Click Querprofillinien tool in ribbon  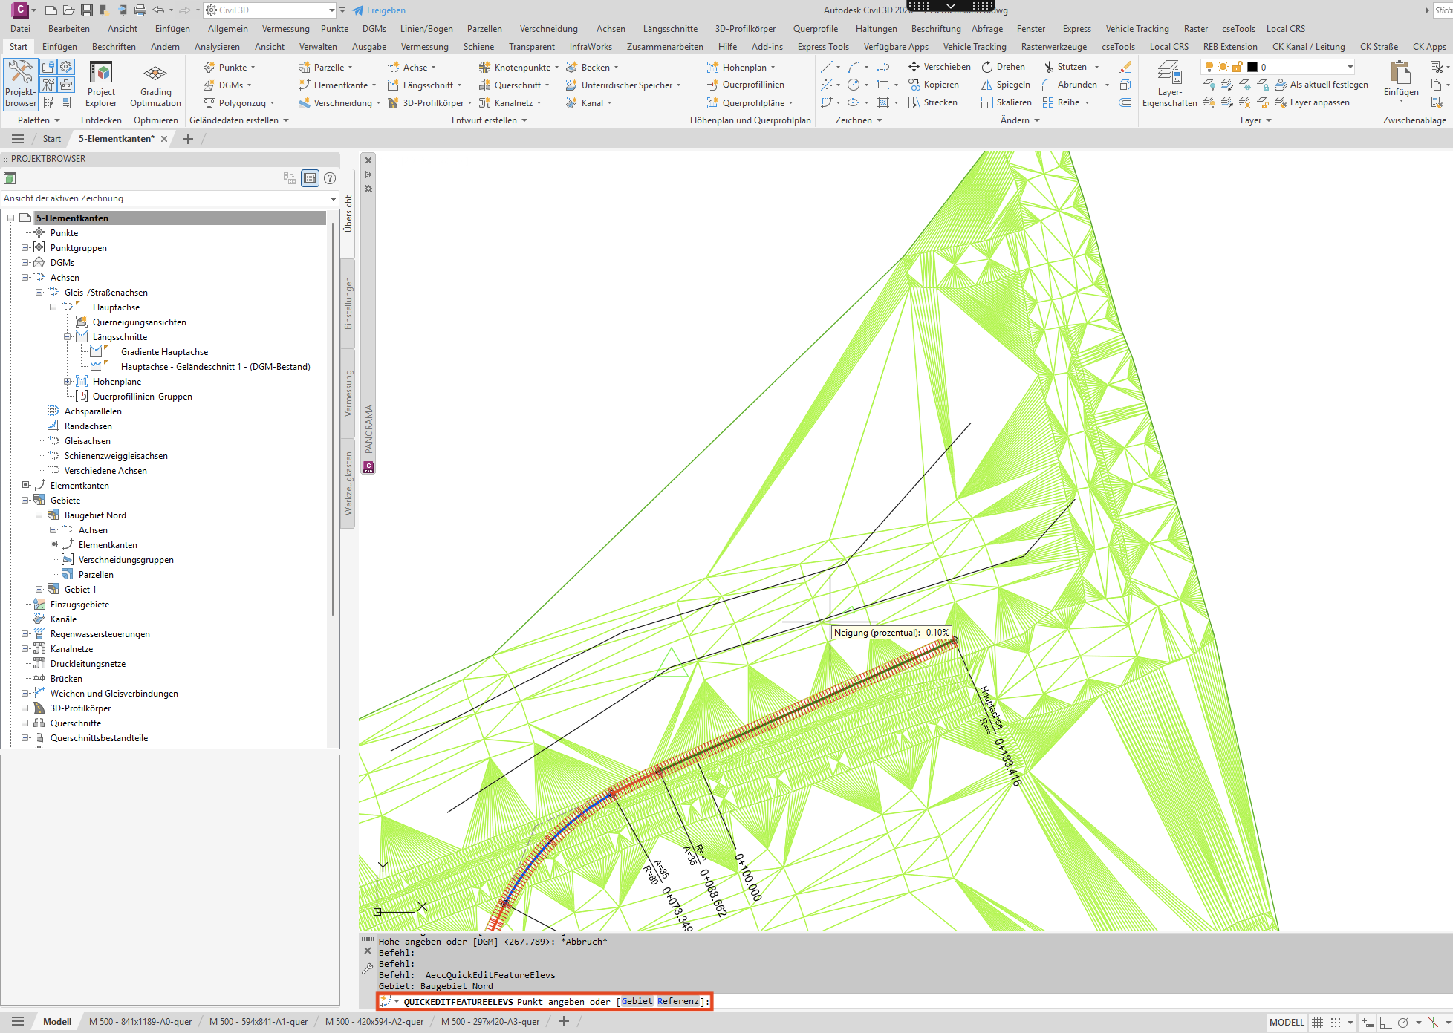745,85
